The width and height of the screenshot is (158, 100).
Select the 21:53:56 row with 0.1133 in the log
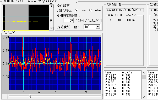click(x=118, y=94)
